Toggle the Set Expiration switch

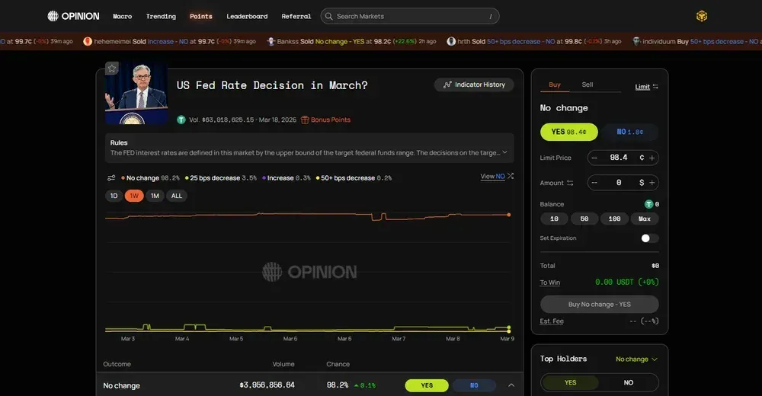(649, 238)
